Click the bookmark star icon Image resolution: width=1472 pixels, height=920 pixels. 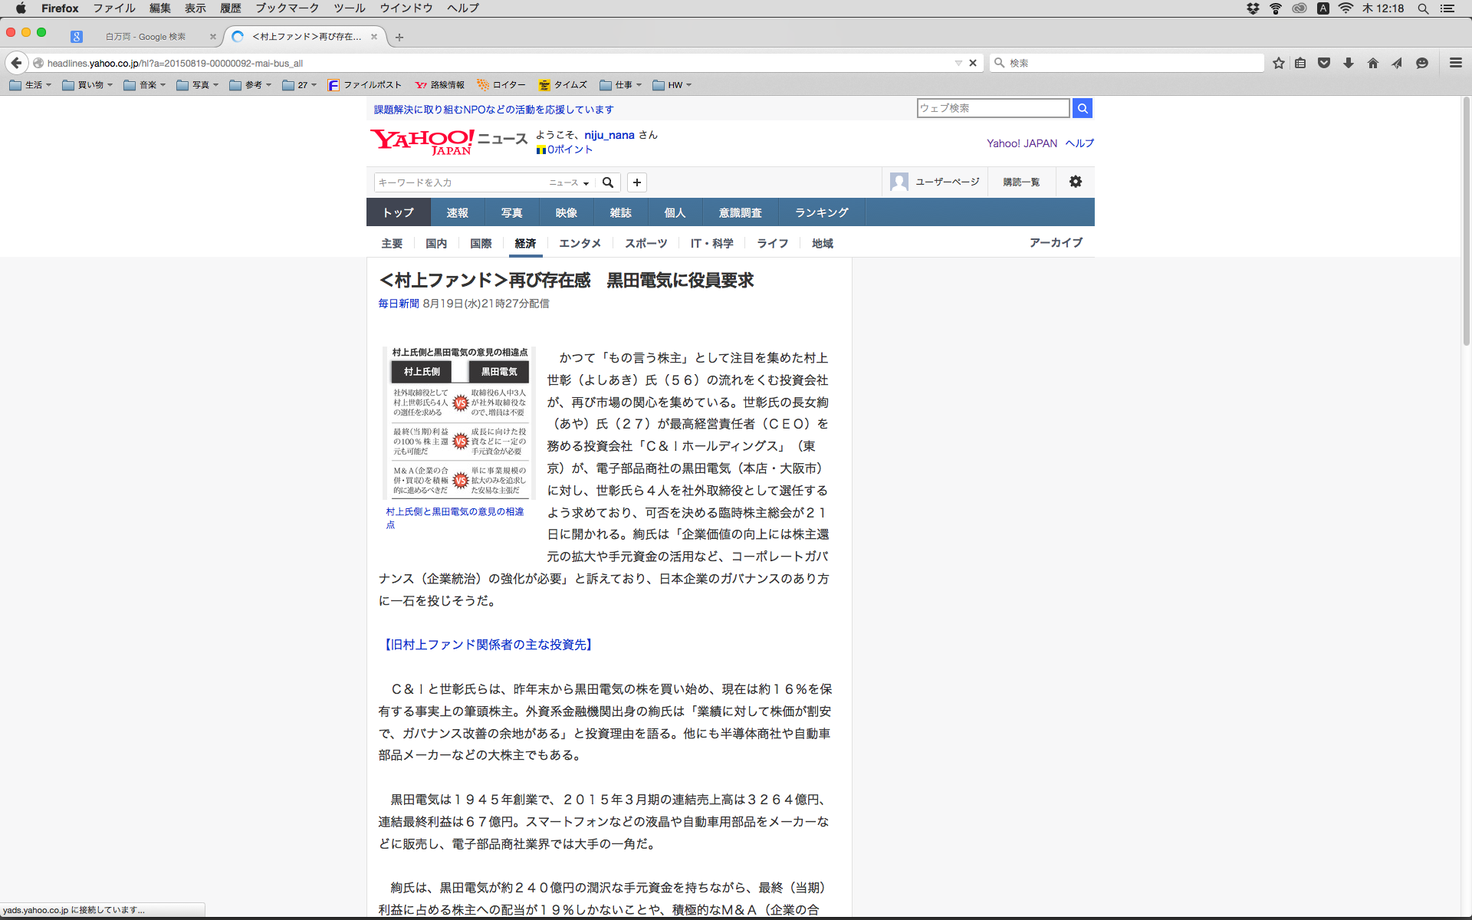point(1278,63)
